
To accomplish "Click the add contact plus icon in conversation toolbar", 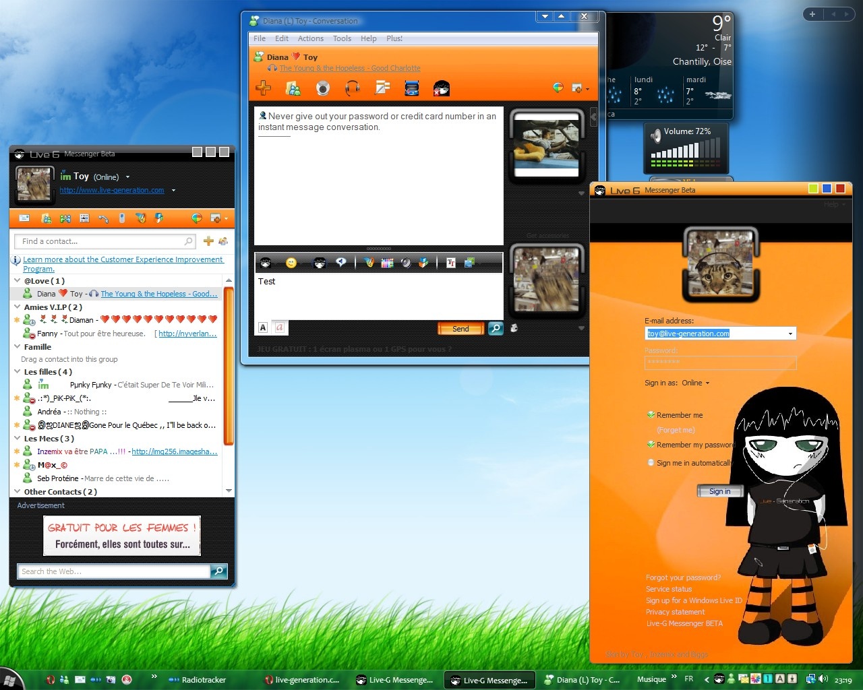I will (x=264, y=88).
